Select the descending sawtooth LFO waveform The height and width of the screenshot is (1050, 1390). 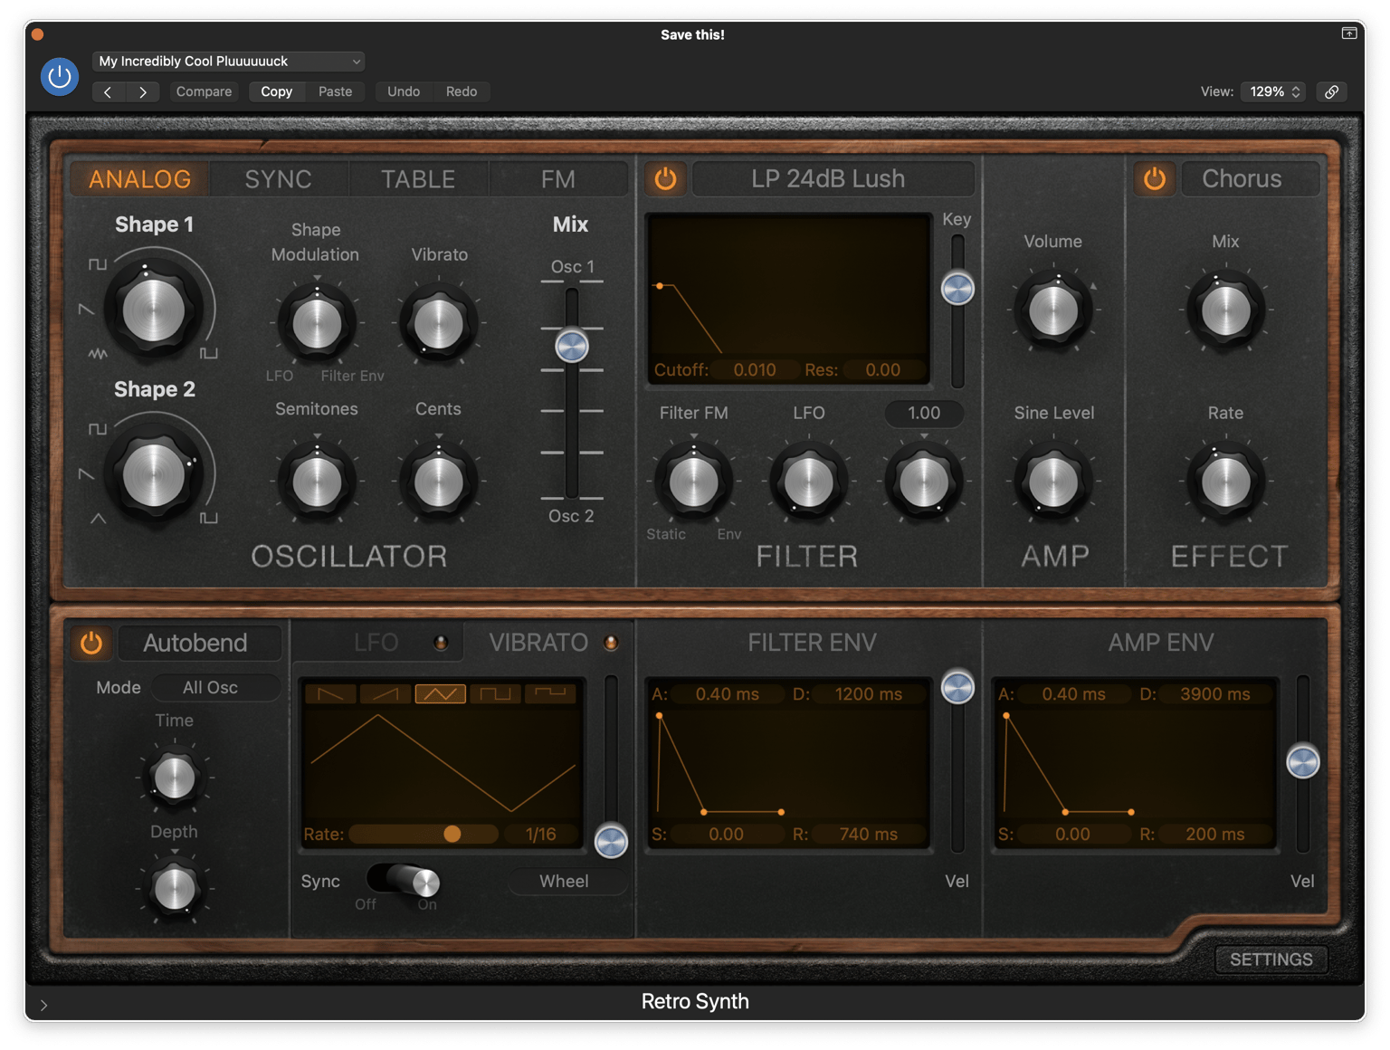tap(330, 694)
